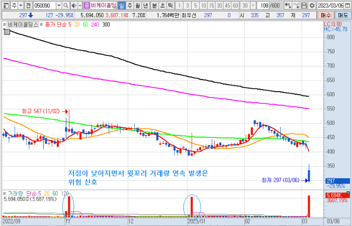
Task: Click the -29.95% change value in quote bar
Action: (x=64, y=15)
